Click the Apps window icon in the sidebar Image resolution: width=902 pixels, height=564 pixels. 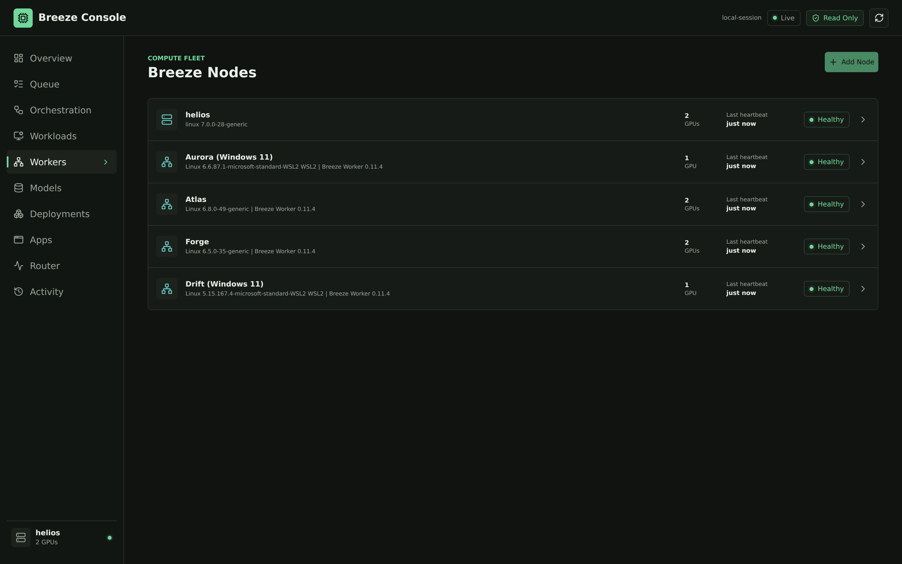point(19,240)
